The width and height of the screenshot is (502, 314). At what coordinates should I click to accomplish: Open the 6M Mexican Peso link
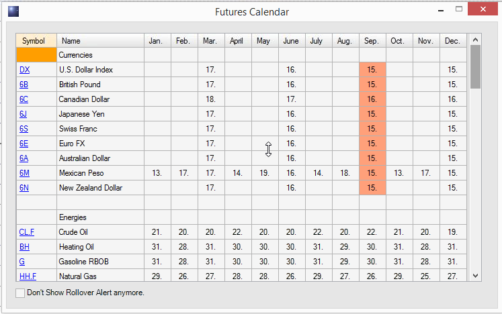24,173
